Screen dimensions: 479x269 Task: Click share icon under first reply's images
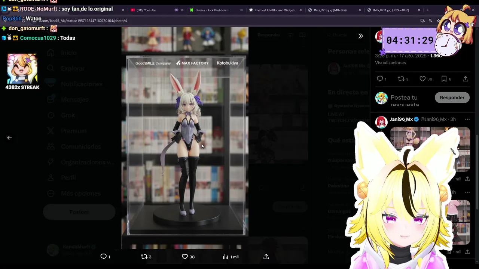[x=467, y=179]
